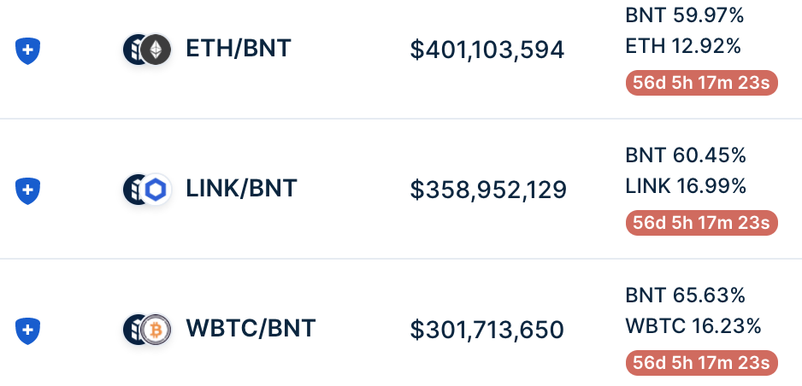Screen dimensions: 802x386
Task: Click the Chainlink token logo
Action: click(156, 190)
